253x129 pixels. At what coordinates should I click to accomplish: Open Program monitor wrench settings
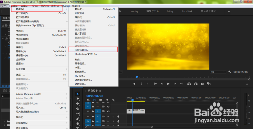(x=230, y=72)
